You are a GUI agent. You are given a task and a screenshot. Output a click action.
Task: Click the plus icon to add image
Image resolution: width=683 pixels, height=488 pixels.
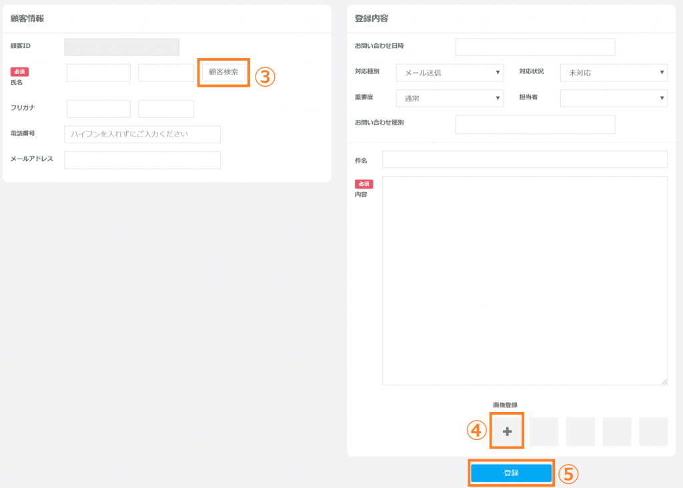[507, 431]
